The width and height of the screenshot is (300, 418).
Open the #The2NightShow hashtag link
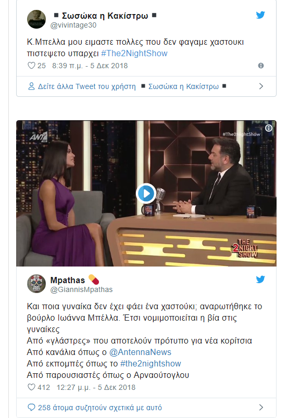tap(134, 53)
